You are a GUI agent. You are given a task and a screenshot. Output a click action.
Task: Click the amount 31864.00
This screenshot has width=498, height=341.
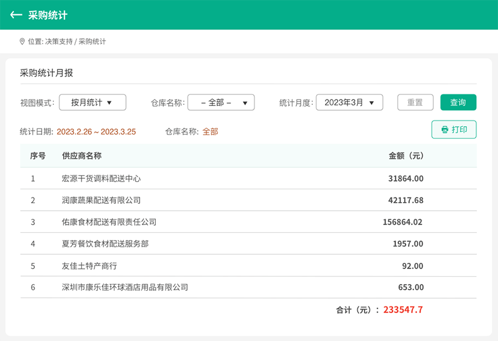click(406, 178)
